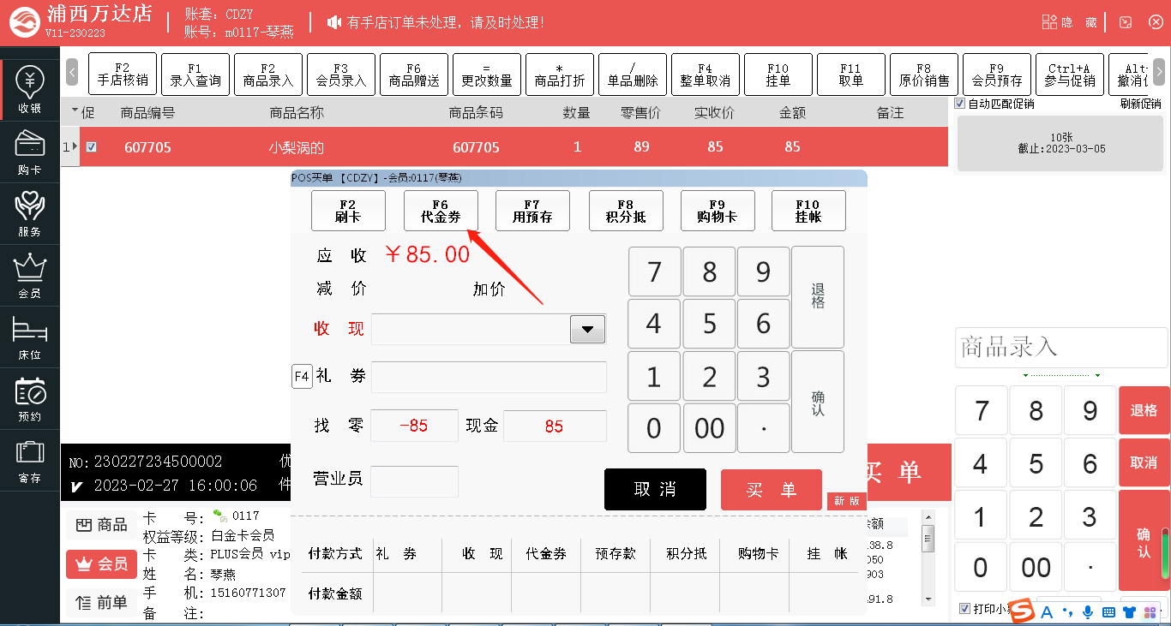Image resolution: width=1171 pixels, height=626 pixels.
Task: Open the 会员 crown module in left sidebar
Action: pyautogui.click(x=30, y=276)
